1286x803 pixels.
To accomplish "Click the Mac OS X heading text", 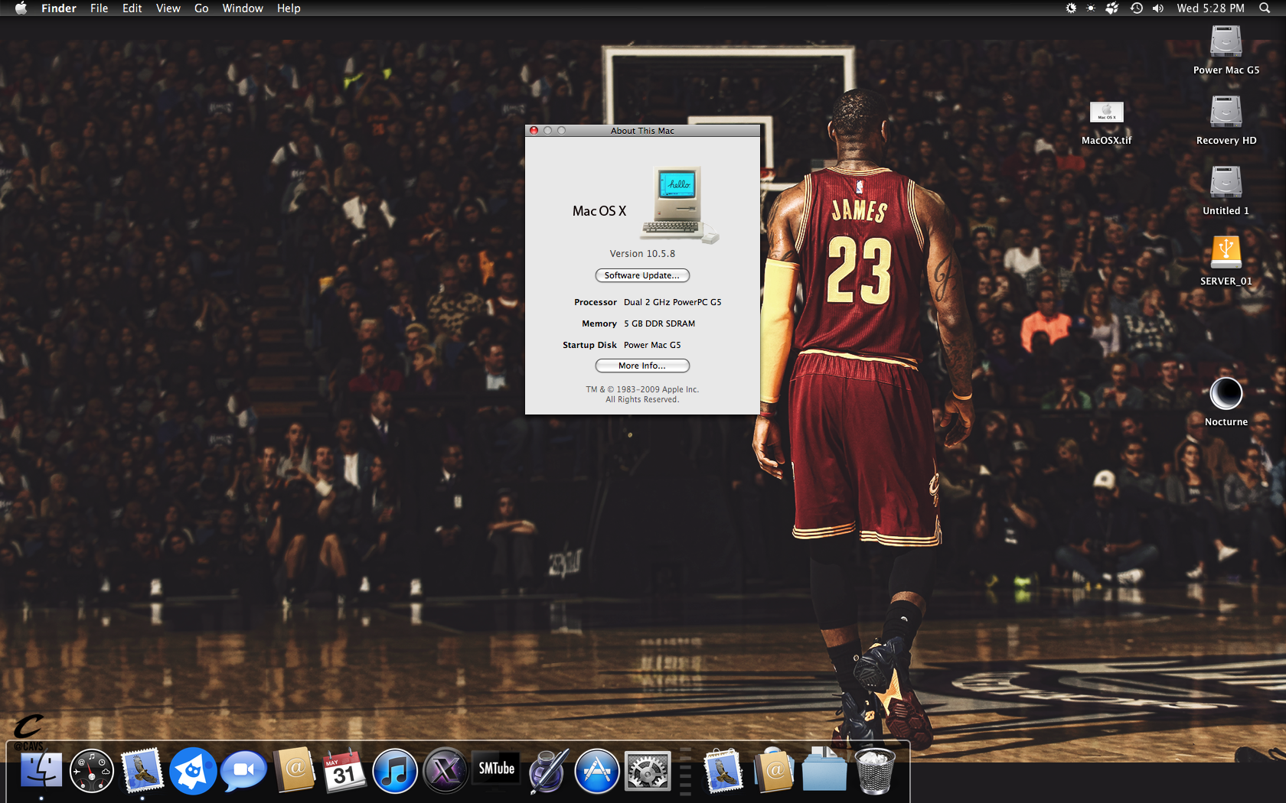I will [599, 211].
